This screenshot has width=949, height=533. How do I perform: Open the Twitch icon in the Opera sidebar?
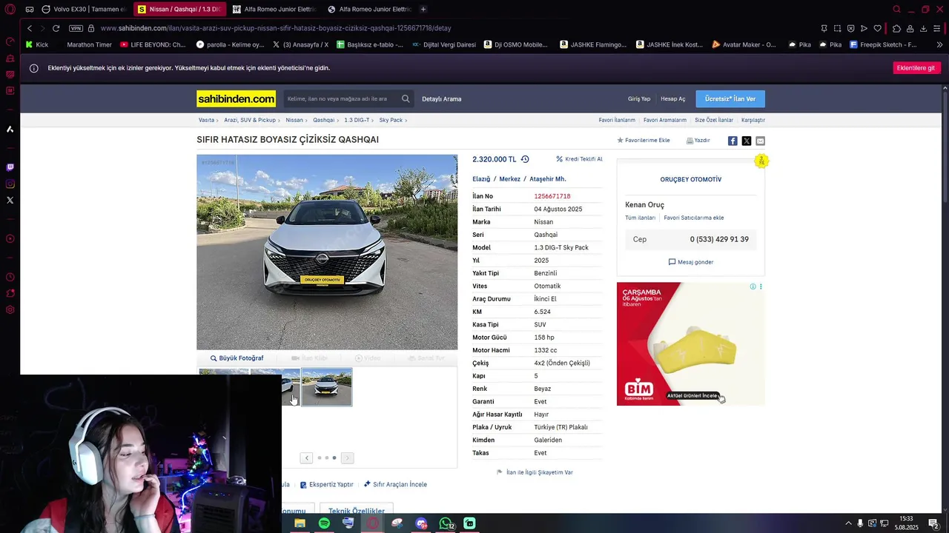click(10, 167)
